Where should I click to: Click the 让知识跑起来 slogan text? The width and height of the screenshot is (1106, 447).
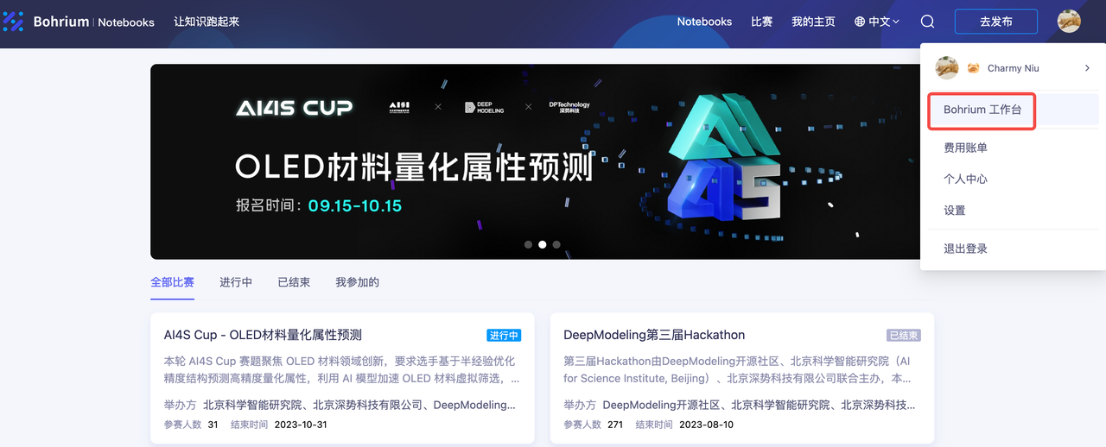click(207, 22)
